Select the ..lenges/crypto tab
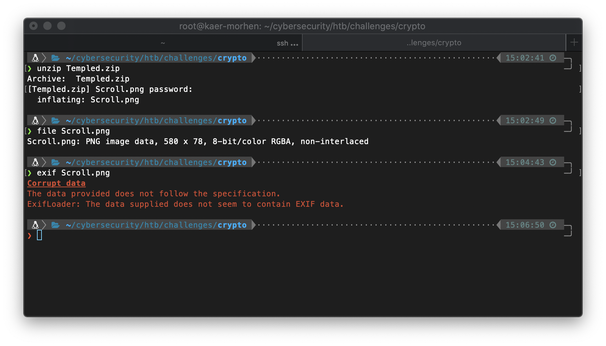 [434, 43]
